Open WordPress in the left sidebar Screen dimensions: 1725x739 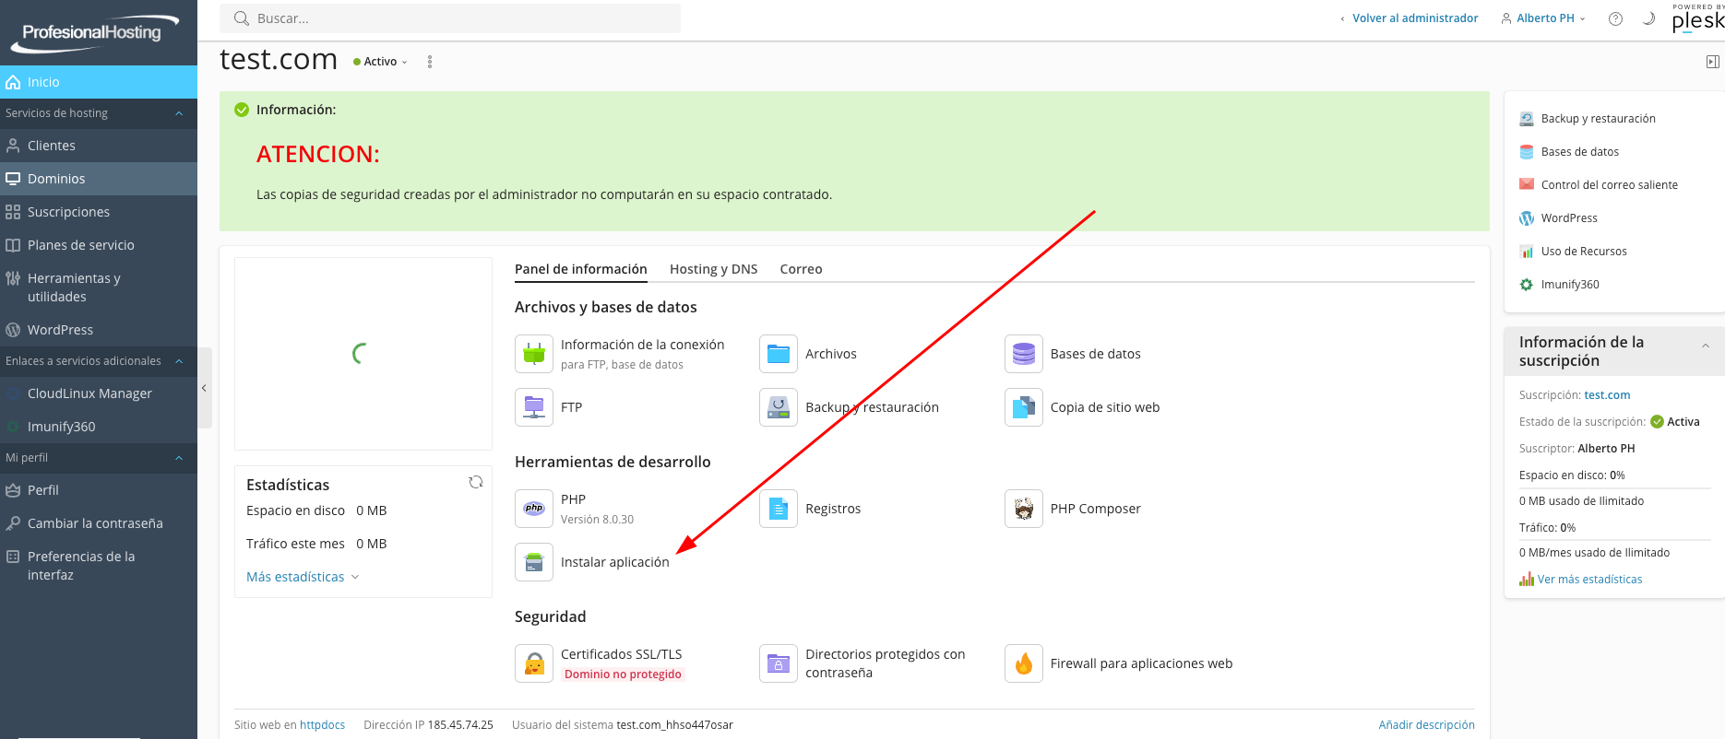click(x=99, y=330)
